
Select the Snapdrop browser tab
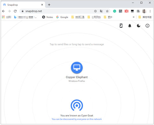point(23,5)
